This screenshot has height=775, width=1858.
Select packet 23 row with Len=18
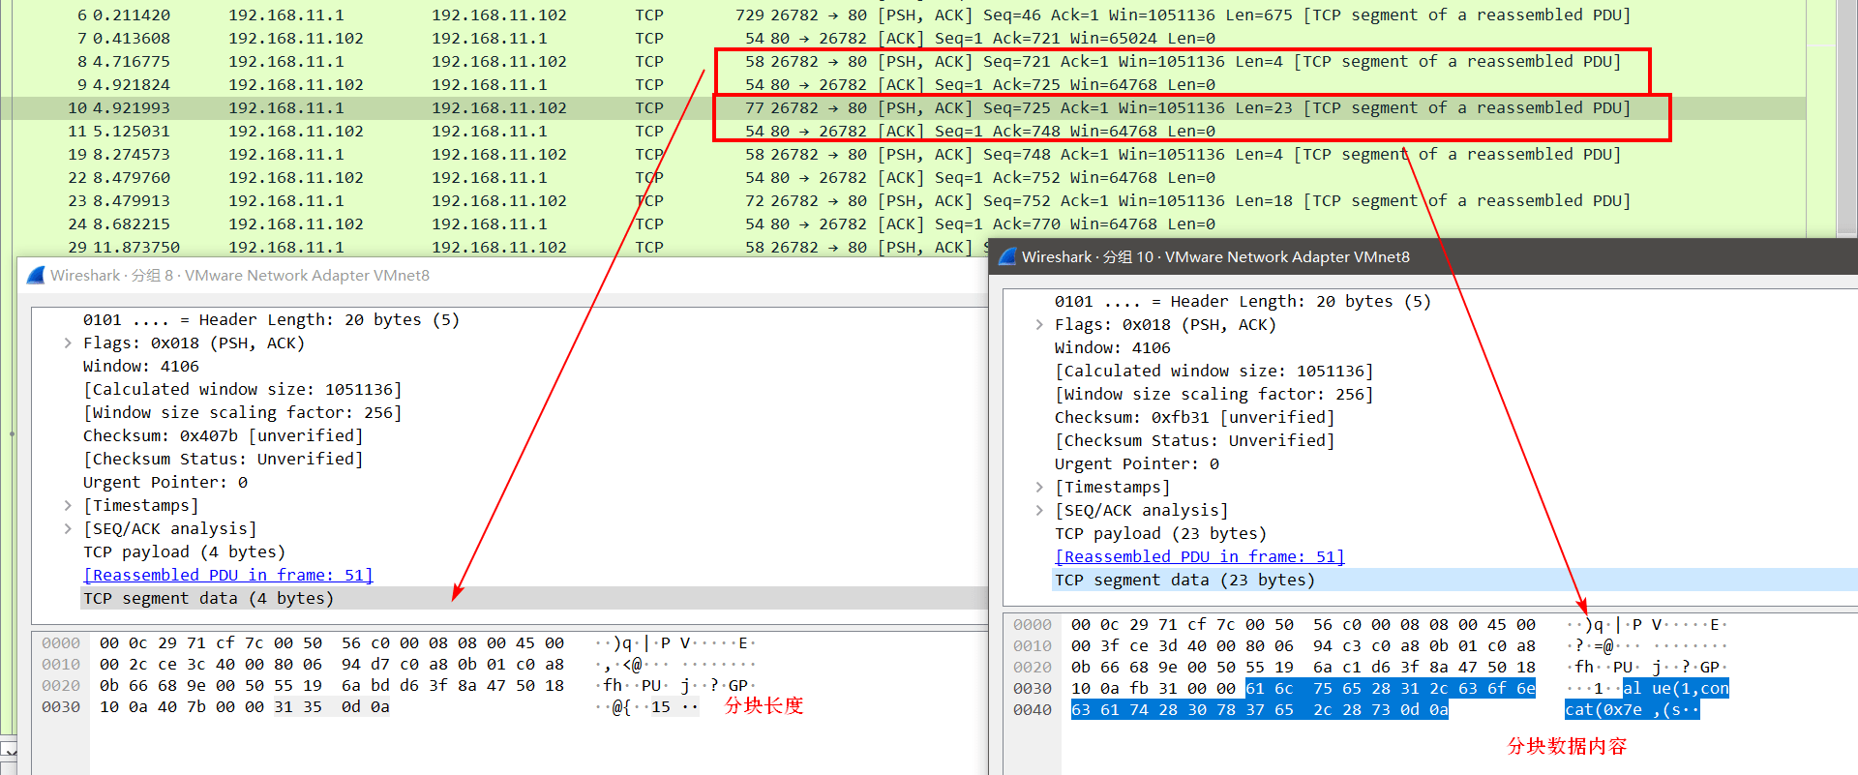pos(903,201)
